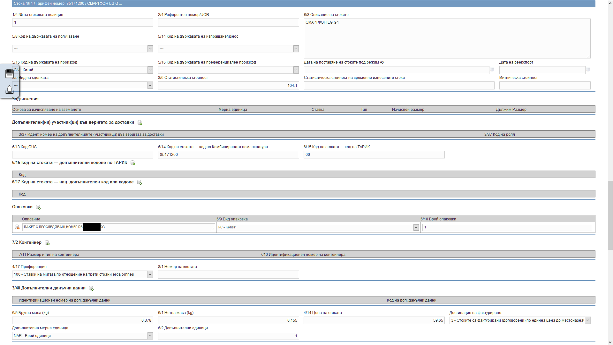Delete the package row with tracking number
This screenshot has width=613, height=345.
[x=17, y=227]
